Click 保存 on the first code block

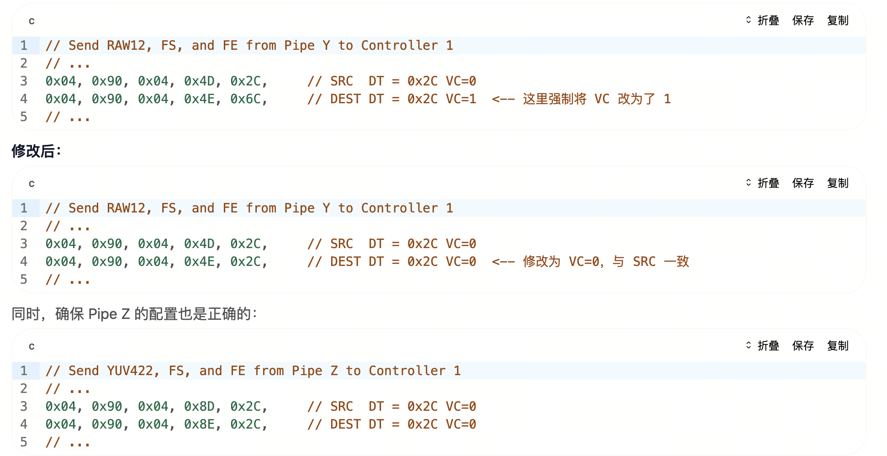(x=803, y=21)
